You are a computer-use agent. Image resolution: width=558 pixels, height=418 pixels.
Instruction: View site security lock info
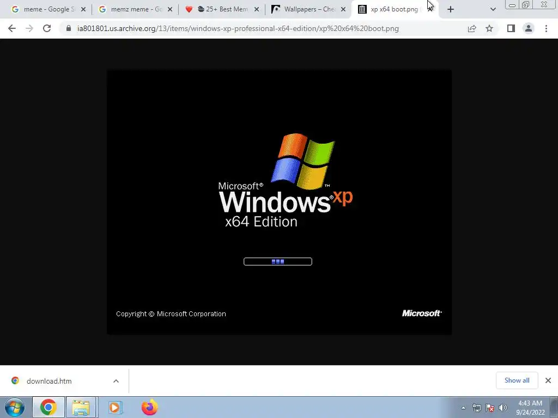[x=69, y=28]
